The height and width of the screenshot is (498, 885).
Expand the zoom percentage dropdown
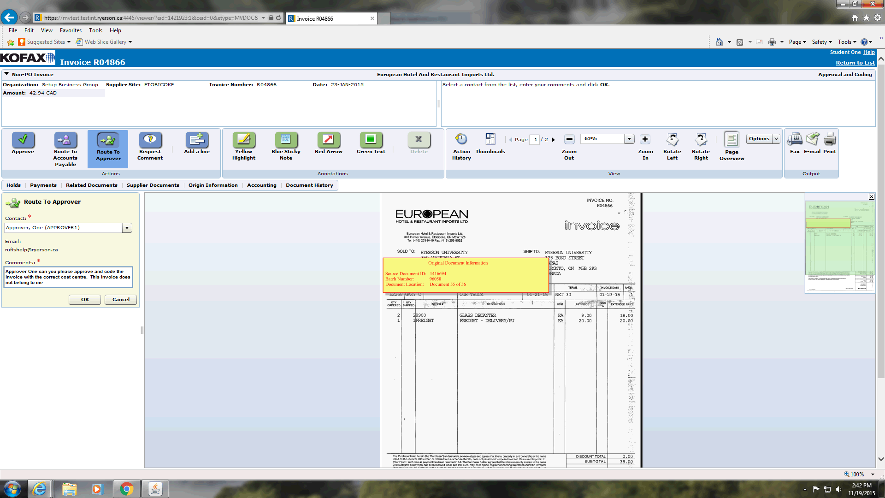629,139
